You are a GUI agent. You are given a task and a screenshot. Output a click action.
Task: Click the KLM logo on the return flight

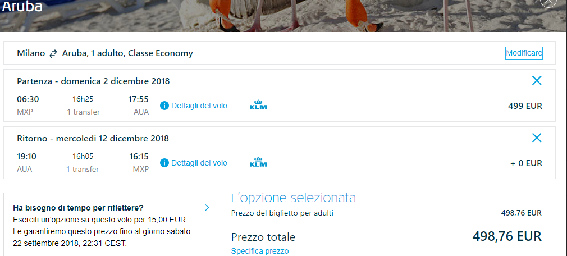point(258,162)
